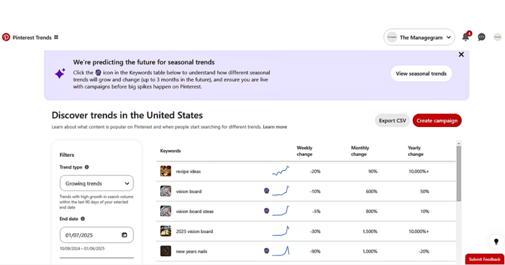
Task: Select the 2025 vision board keyword
Action: pyautogui.click(x=194, y=231)
